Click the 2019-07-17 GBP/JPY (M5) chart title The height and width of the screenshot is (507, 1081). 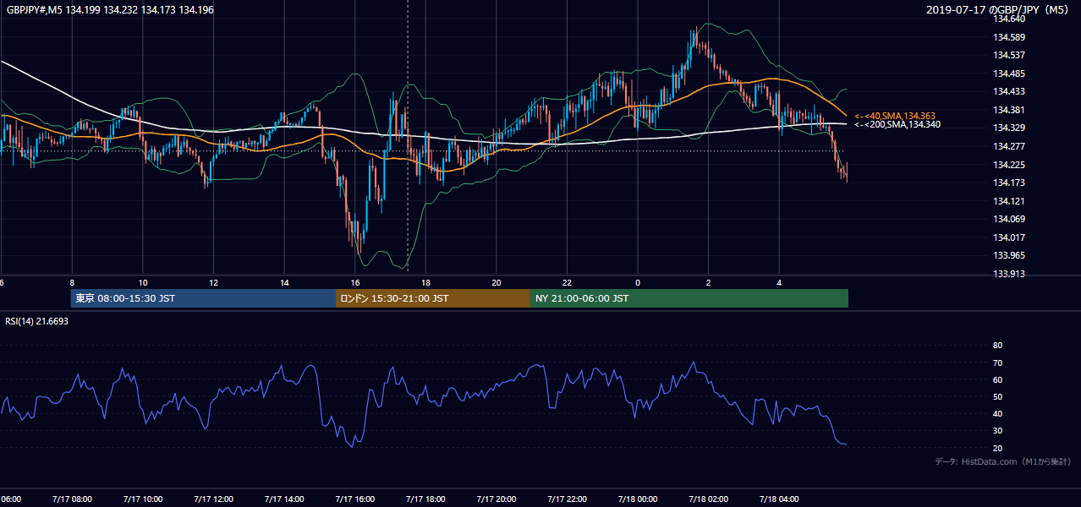click(998, 10)
